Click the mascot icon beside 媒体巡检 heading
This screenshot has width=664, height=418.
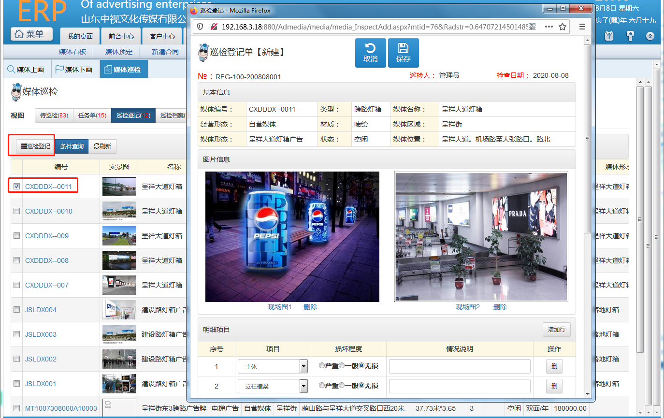[x=16, y=92]
